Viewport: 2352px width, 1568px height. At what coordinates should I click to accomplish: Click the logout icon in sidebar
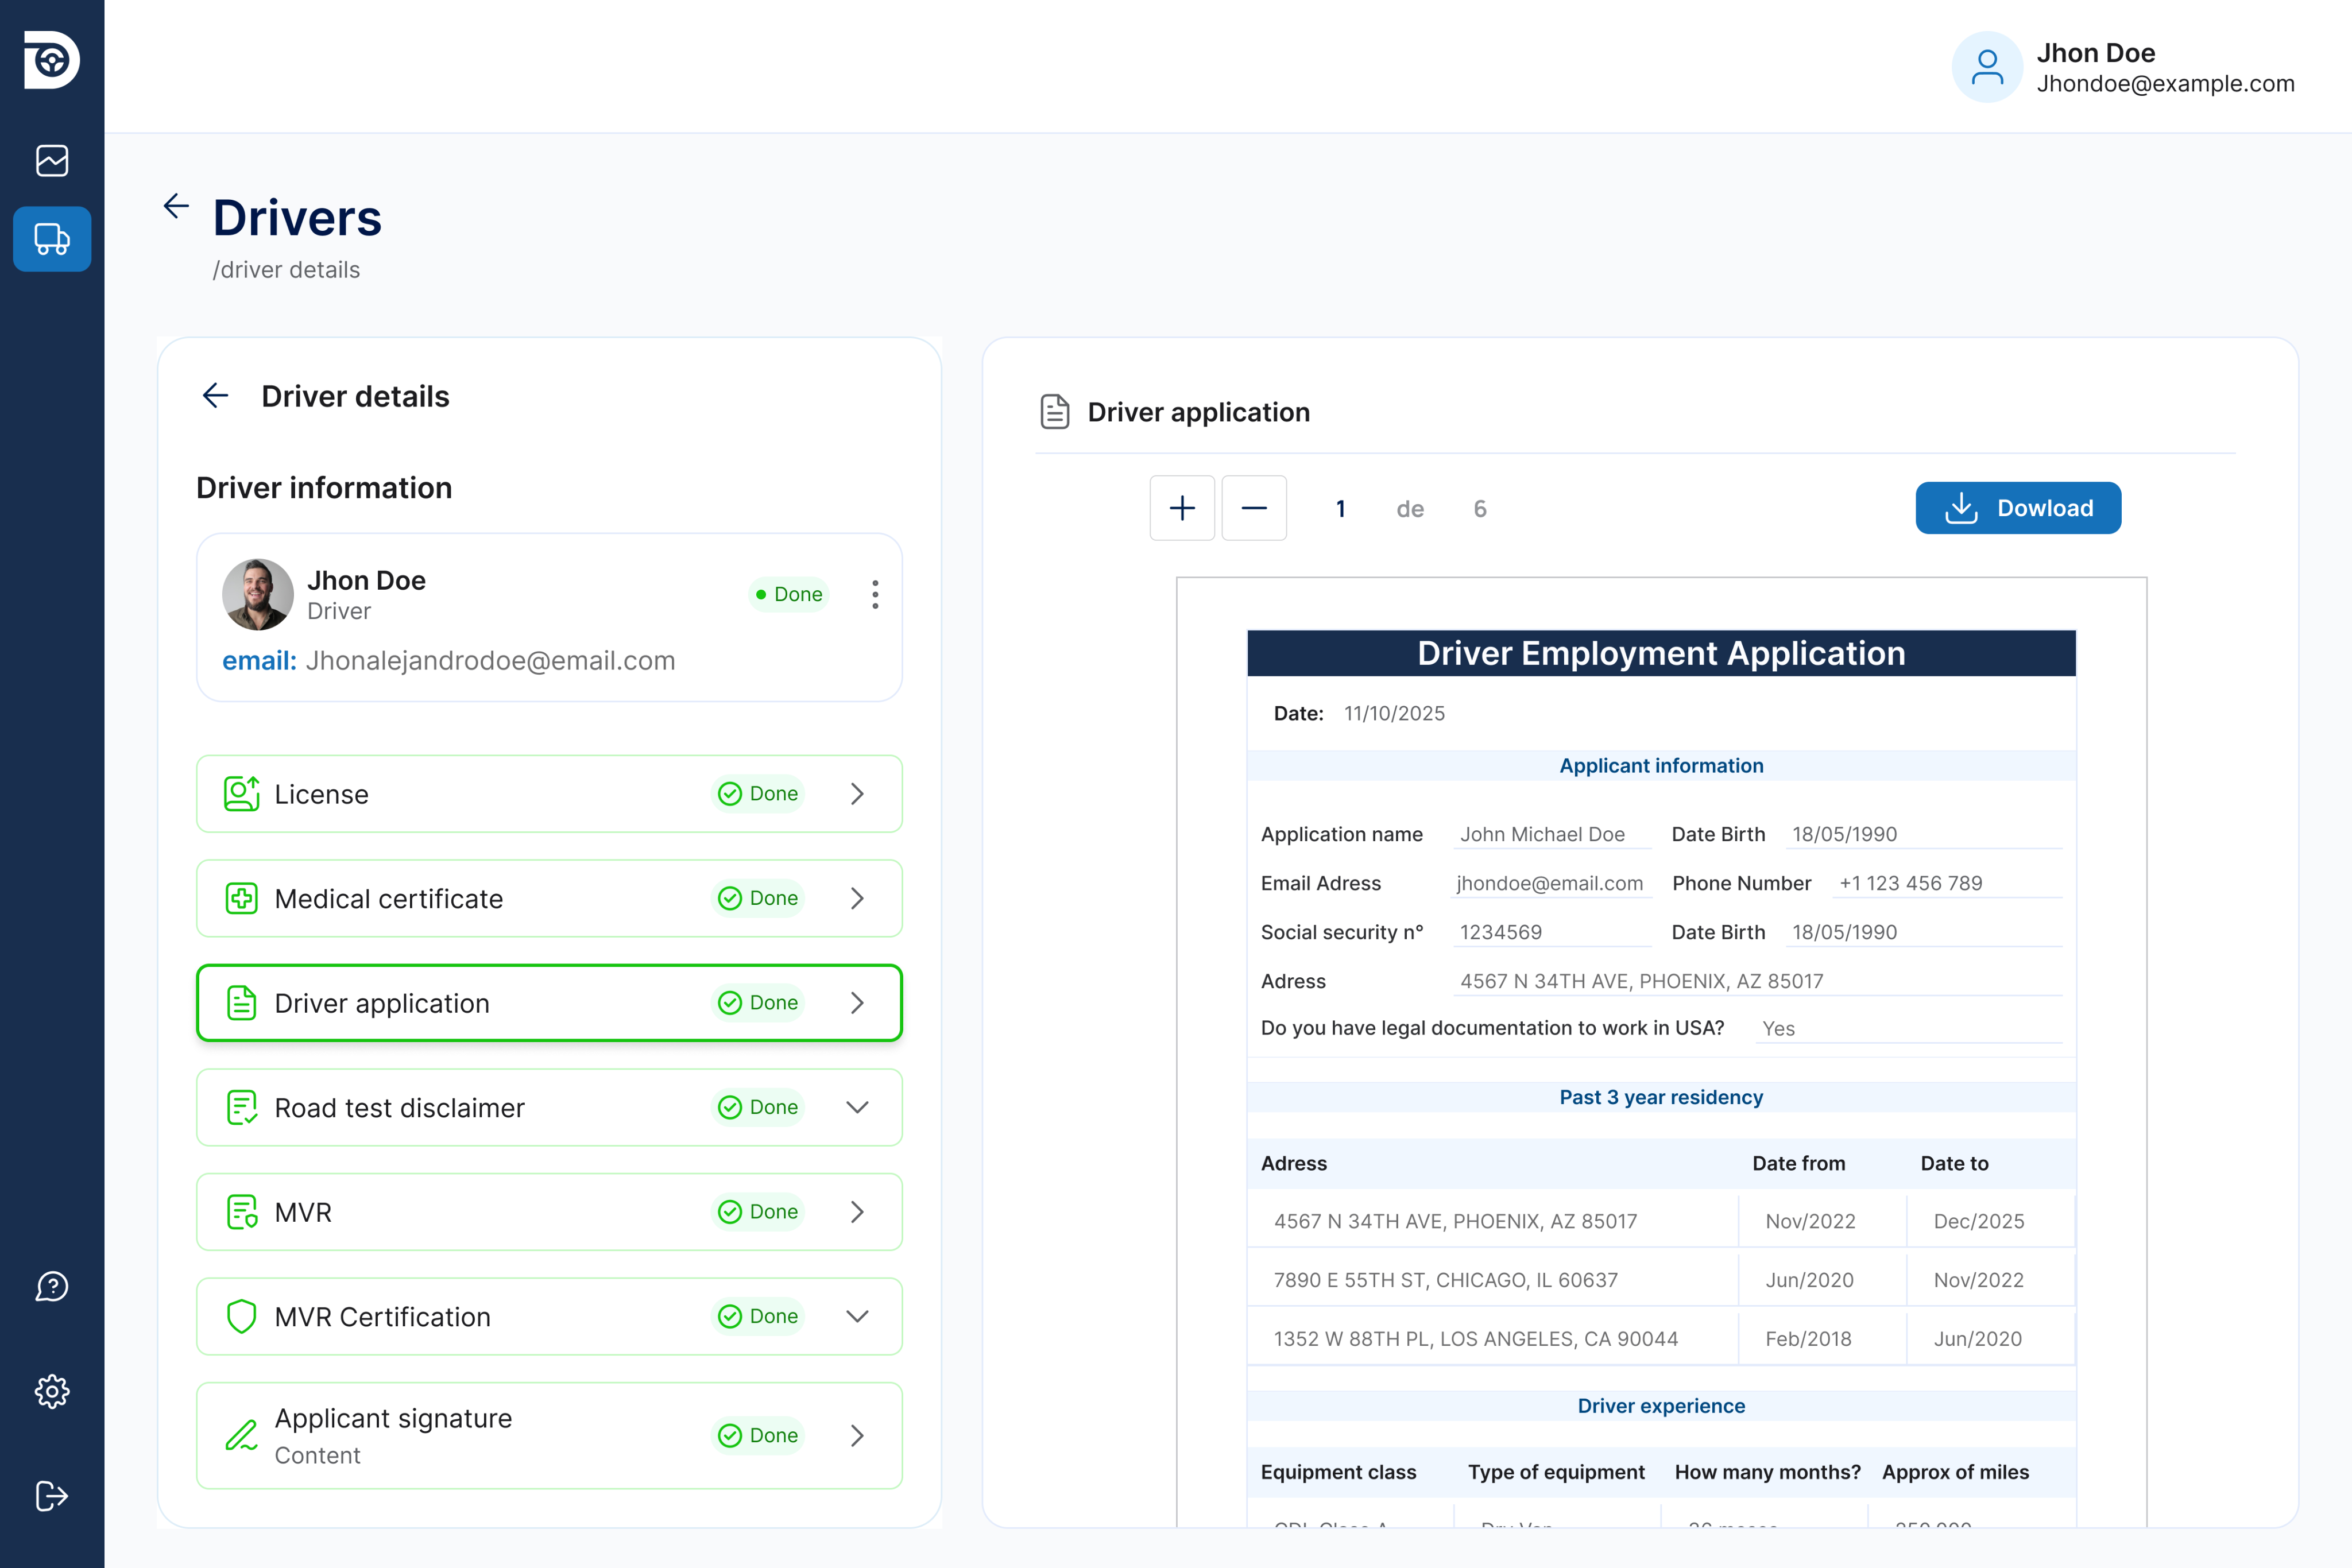(x=52, y=1496)
